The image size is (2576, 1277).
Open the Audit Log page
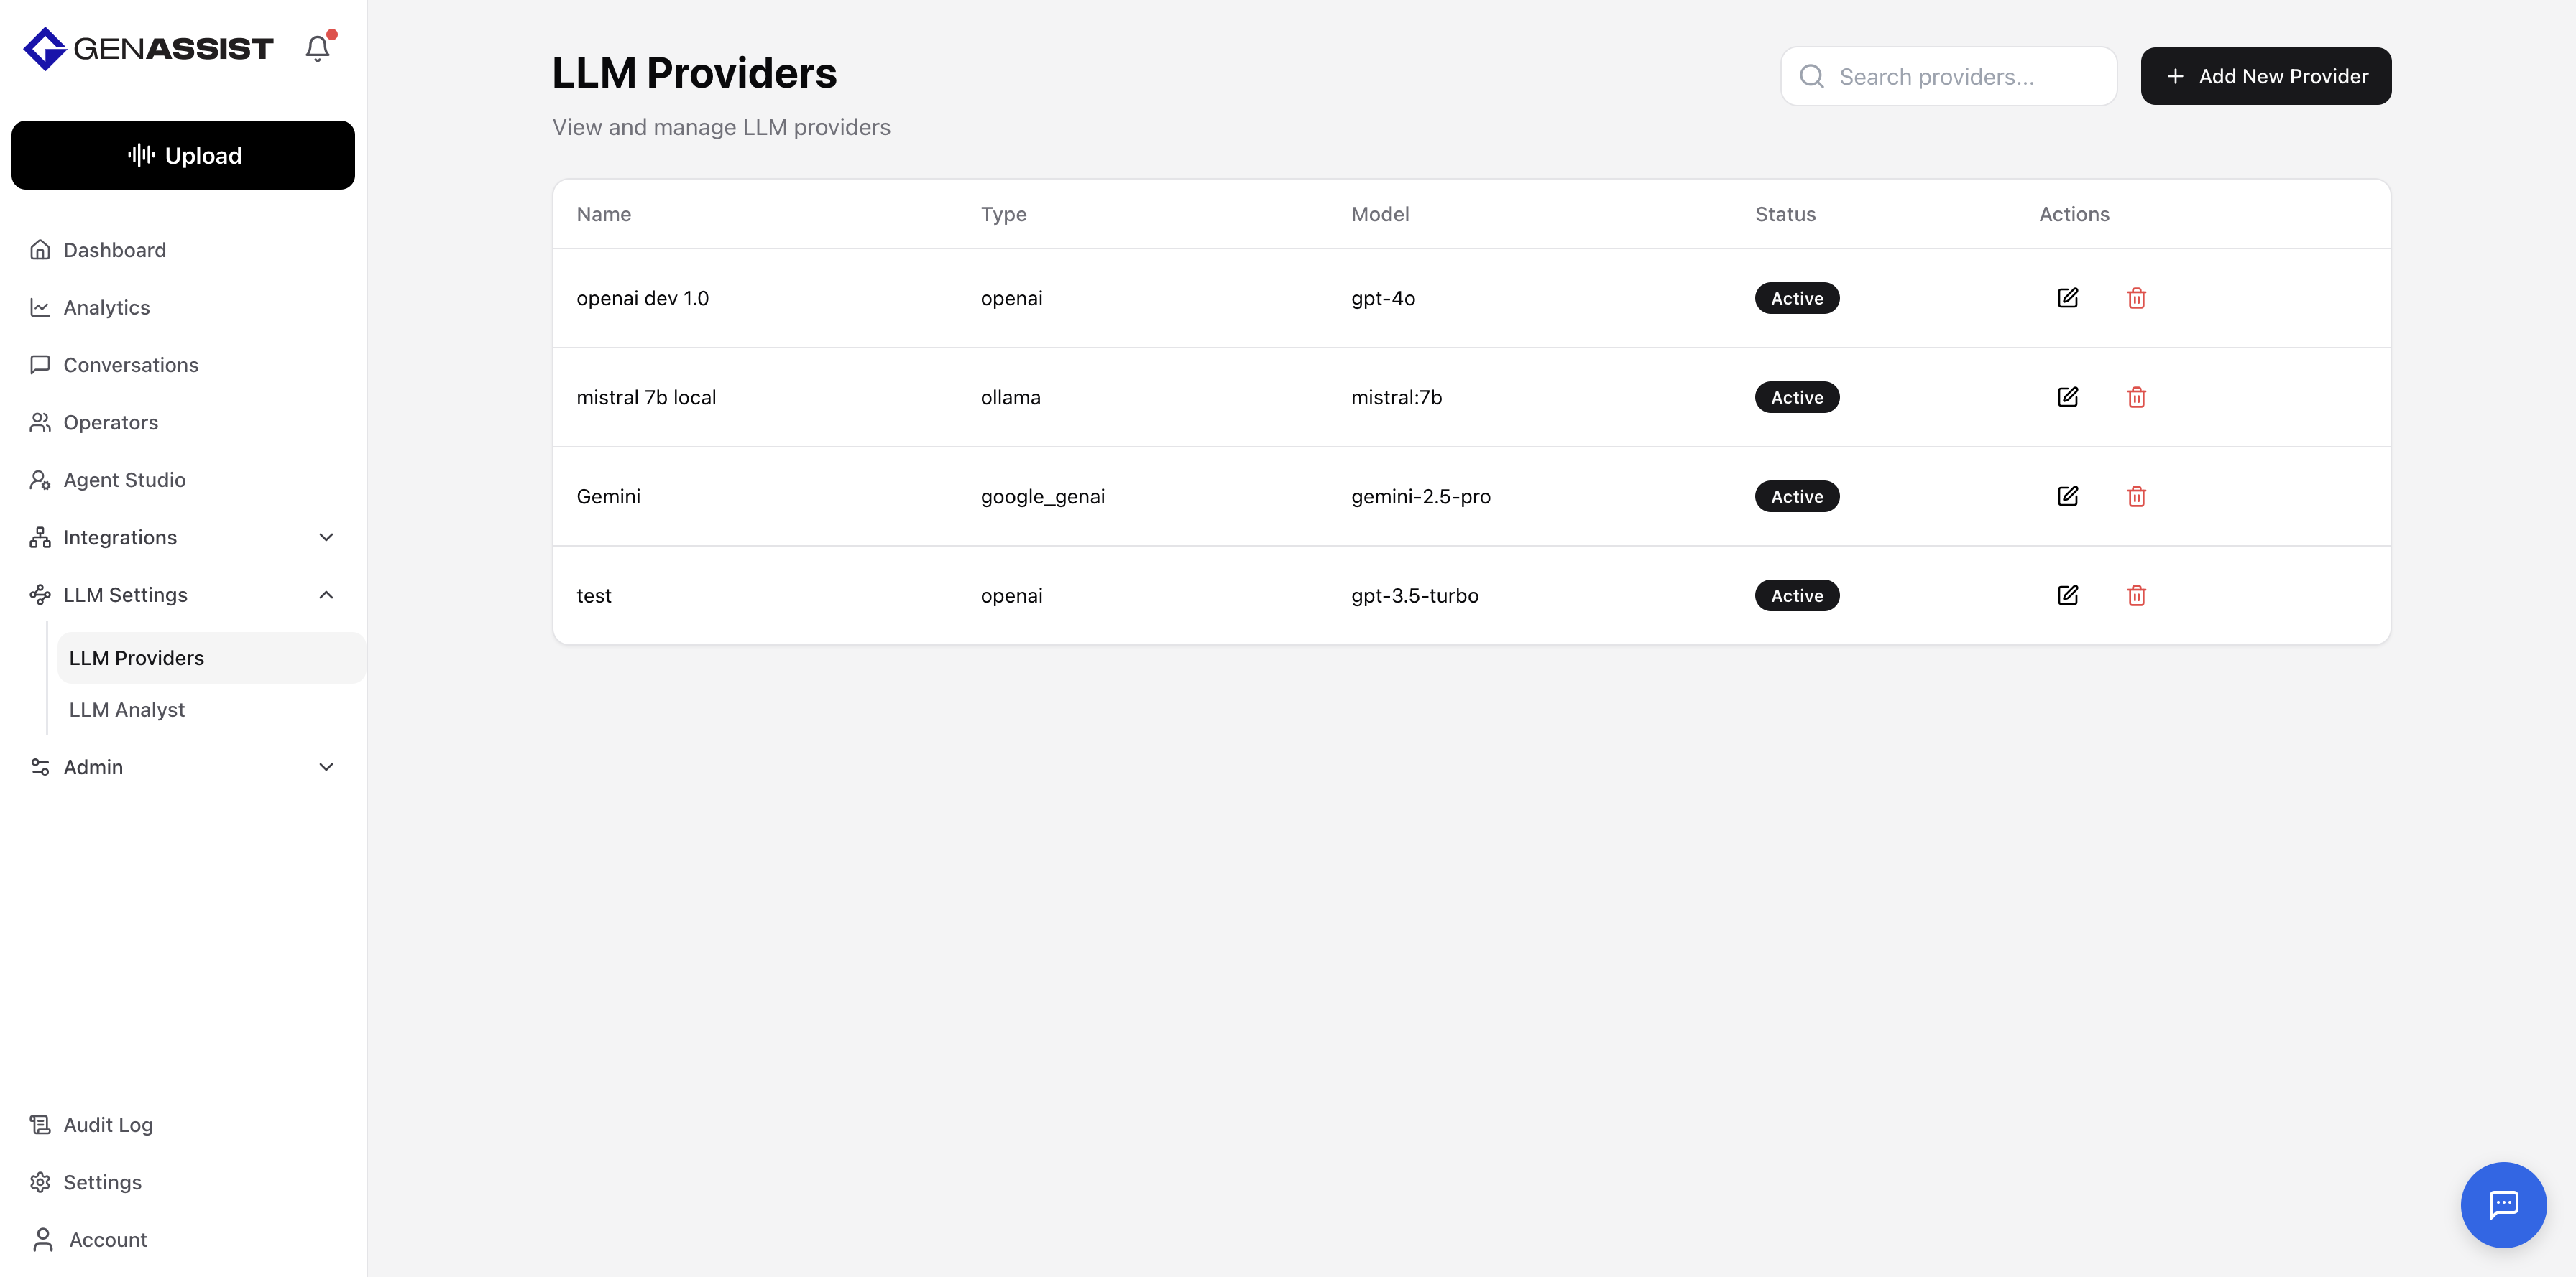[x=108, y=1124]
